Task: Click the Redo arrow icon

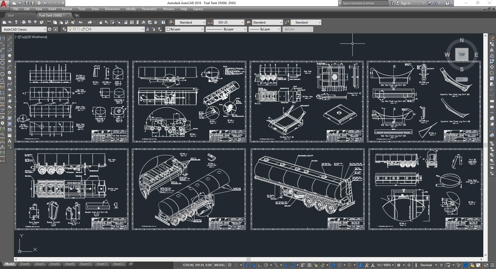Action: 90,22
